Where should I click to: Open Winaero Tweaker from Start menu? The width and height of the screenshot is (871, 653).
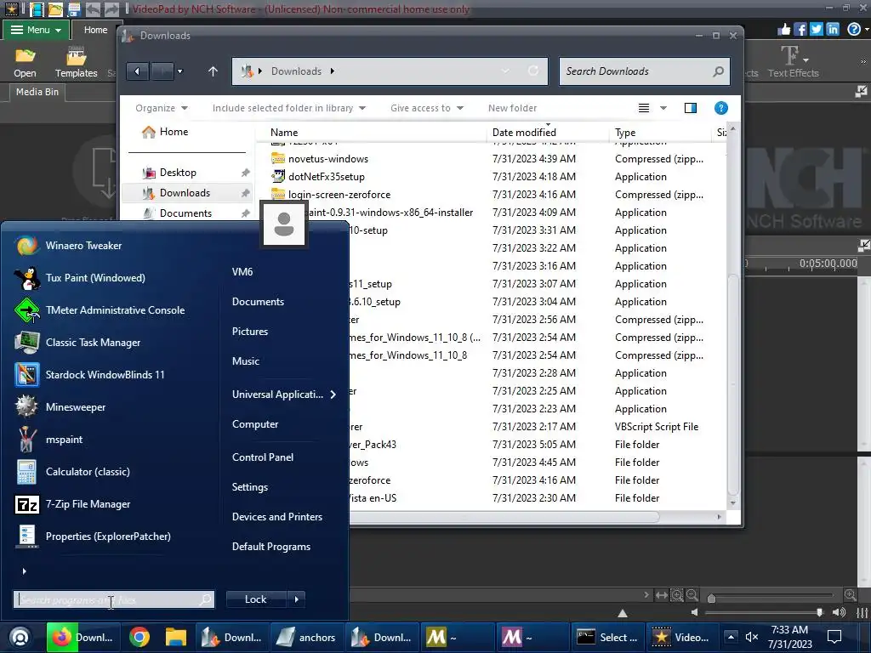tap(83, 246)
